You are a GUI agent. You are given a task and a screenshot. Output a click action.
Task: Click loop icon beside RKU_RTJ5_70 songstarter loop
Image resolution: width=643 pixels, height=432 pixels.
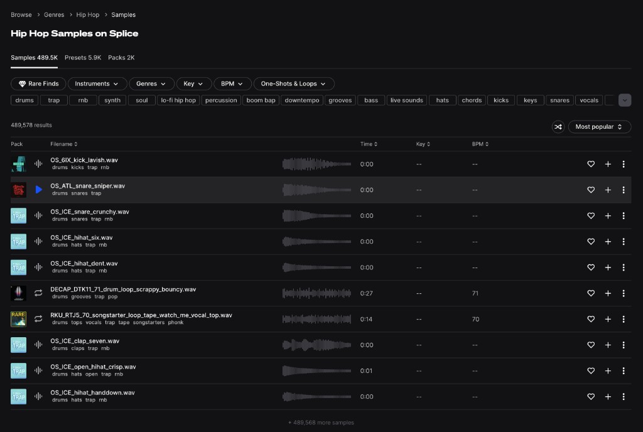[x=38, y=319]
